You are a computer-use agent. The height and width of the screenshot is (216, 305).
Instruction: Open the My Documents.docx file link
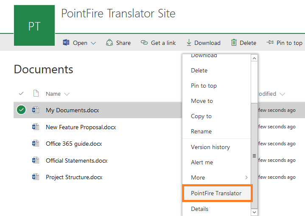pyautogui.click(x=73, y=110)
